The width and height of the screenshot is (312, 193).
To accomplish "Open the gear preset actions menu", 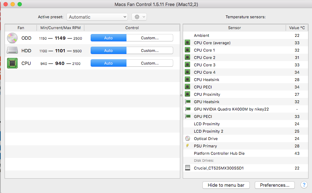I will coord(139,17).
